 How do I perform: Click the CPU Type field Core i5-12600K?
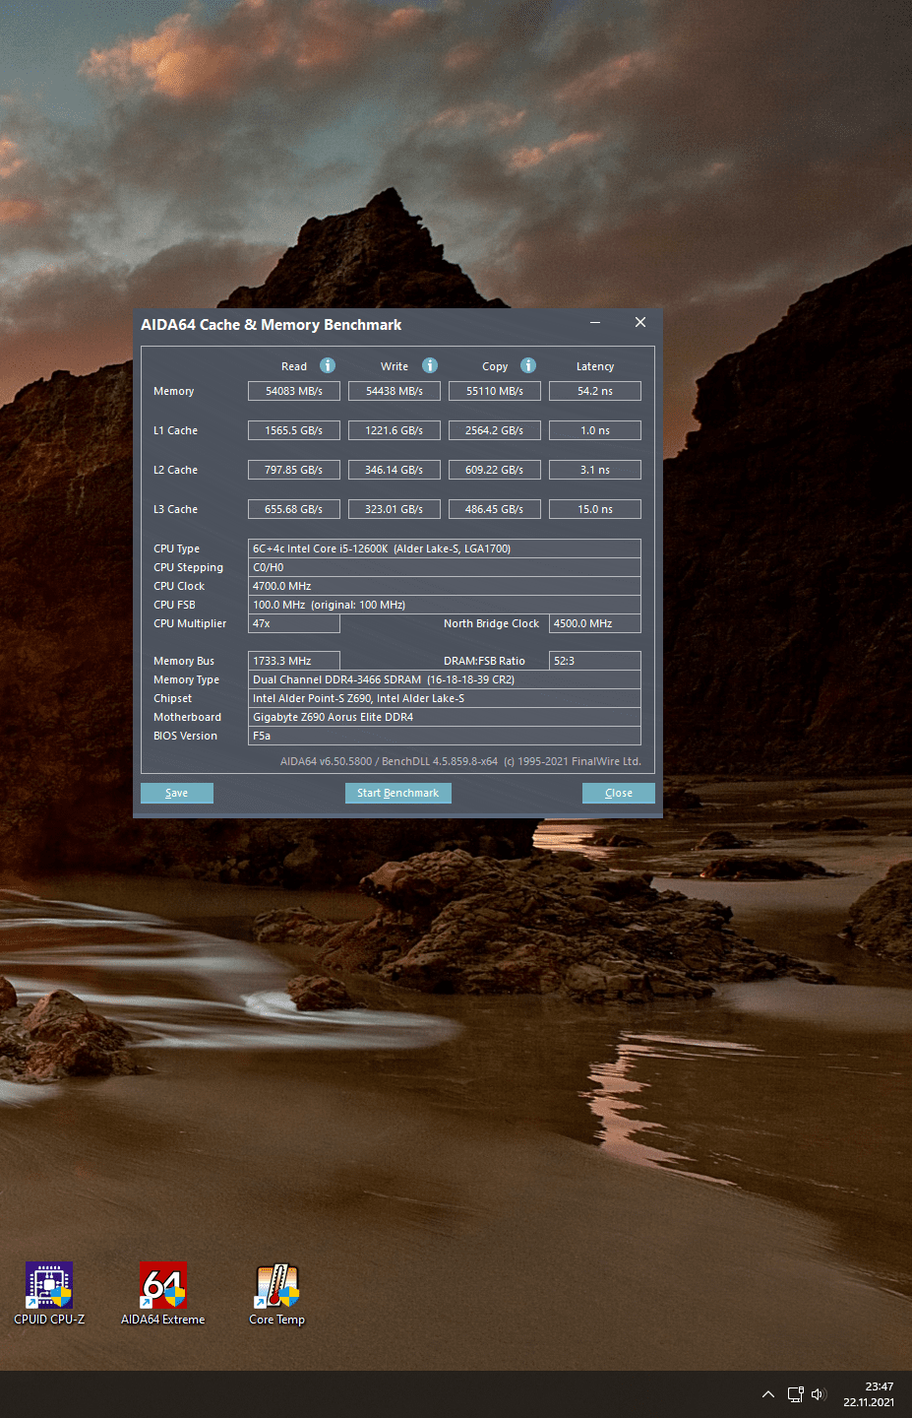click(445, 548)
